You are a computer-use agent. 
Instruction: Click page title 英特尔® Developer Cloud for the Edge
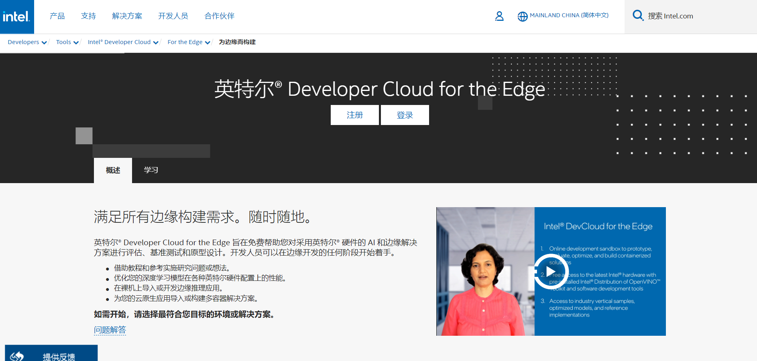click(x=380, y=89)
